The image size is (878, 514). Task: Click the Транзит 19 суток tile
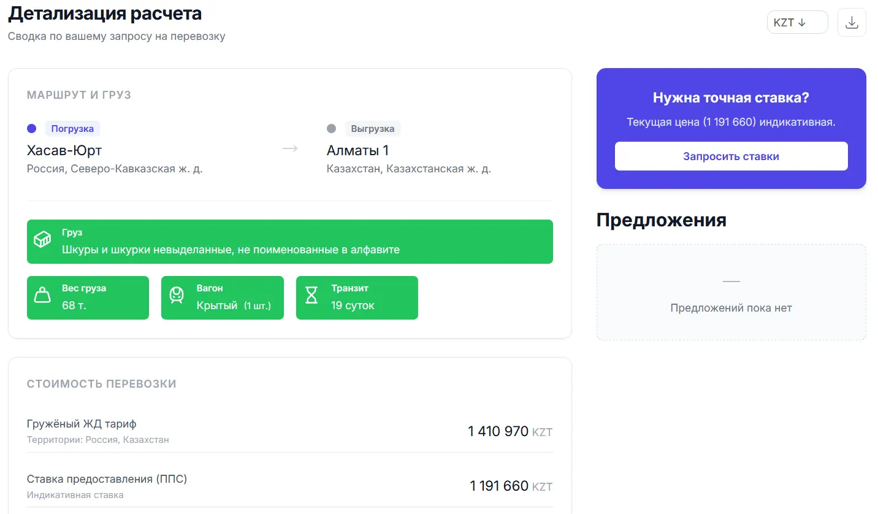357,297
